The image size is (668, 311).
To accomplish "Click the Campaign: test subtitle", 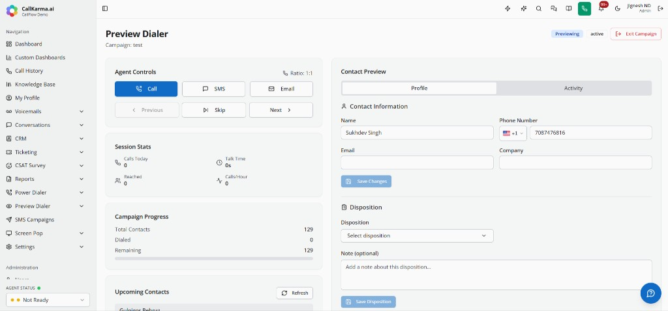I will [x=124, y=45].
